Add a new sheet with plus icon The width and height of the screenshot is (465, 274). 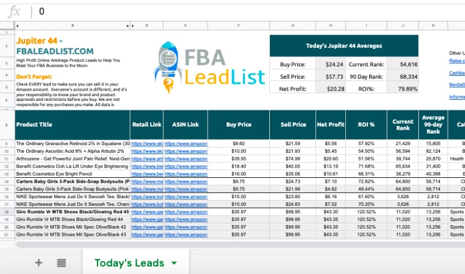click(39, 263)
